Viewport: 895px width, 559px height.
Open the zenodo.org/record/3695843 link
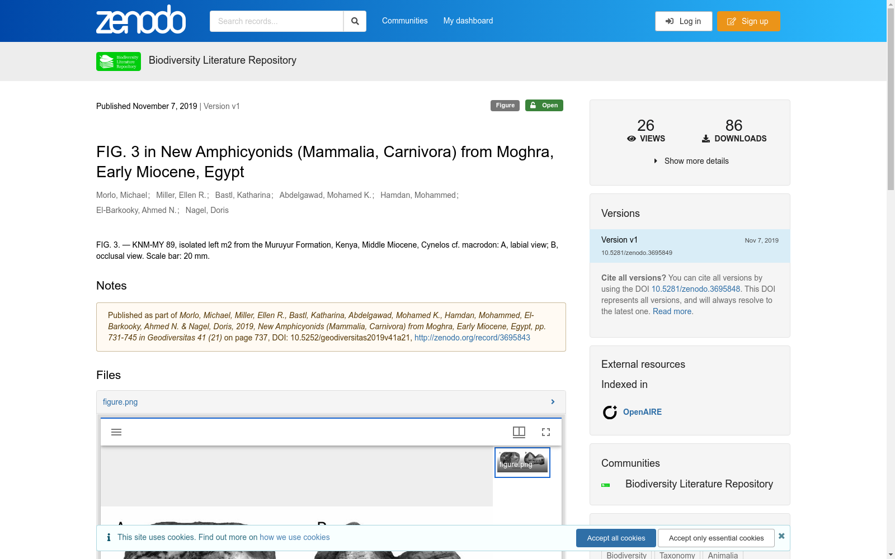(472, 338)
